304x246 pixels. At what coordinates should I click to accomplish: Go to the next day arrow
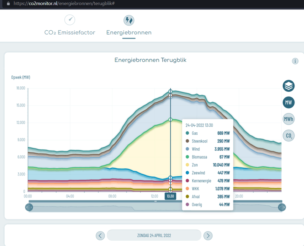point(208,236)
